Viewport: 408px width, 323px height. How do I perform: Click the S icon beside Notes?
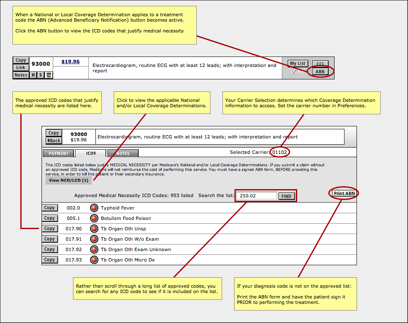[x=41, y=75]
